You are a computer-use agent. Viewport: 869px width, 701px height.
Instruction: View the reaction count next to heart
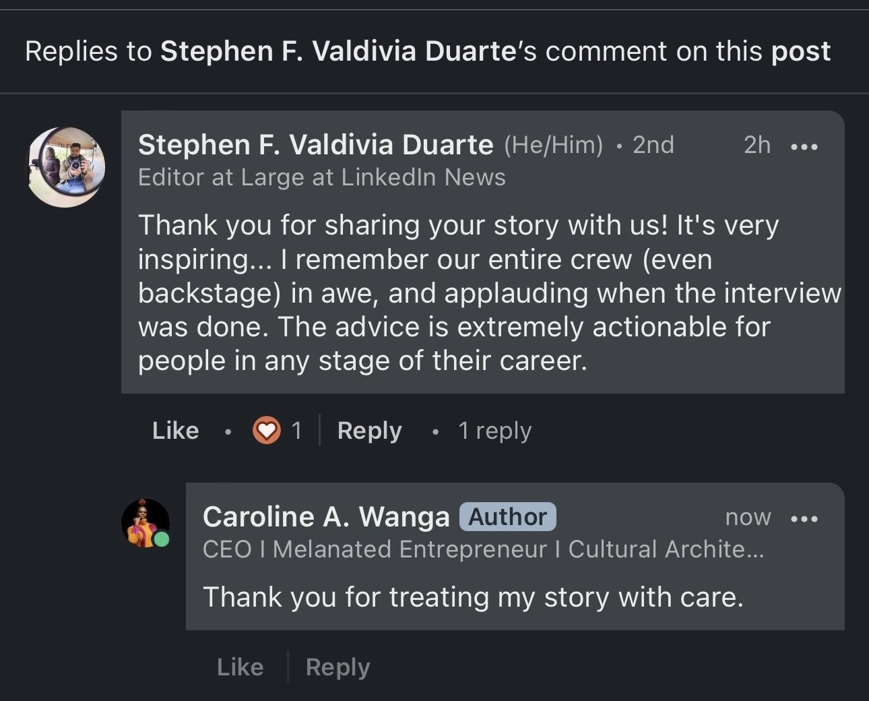point(296,430)
